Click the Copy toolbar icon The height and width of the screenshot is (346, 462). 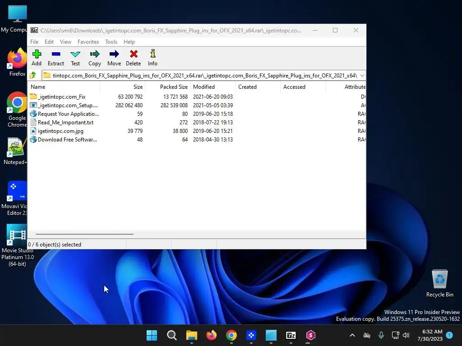[x=95, y=54]
